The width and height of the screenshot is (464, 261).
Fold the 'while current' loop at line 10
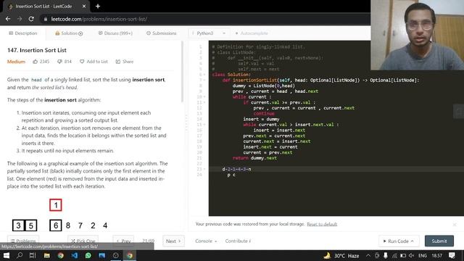click(204, 96)
